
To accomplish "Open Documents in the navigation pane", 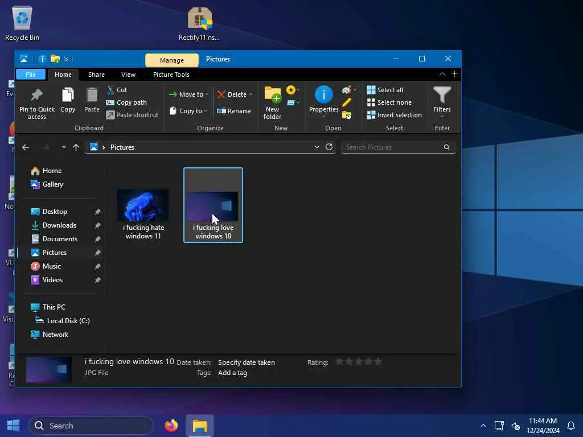I will [x=54, y=239].
